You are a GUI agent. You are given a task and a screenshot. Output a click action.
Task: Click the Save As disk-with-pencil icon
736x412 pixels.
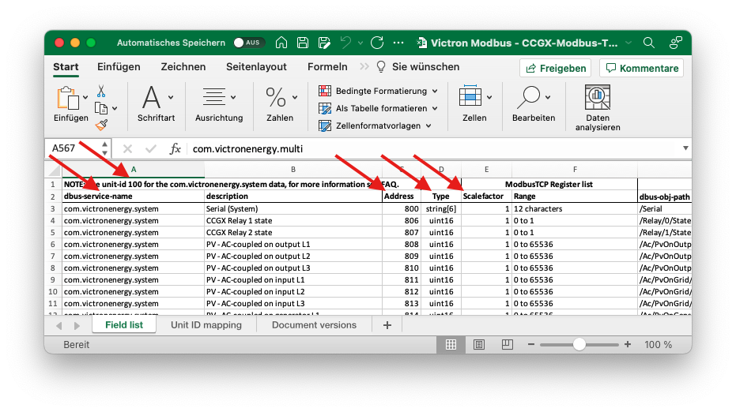(x=324, y=43)
